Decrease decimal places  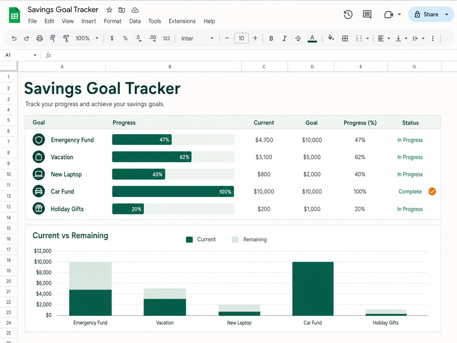[139, 38]
